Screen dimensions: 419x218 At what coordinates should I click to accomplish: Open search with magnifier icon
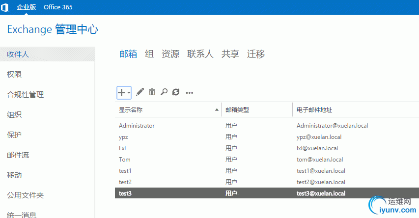(x=164, y=92)
